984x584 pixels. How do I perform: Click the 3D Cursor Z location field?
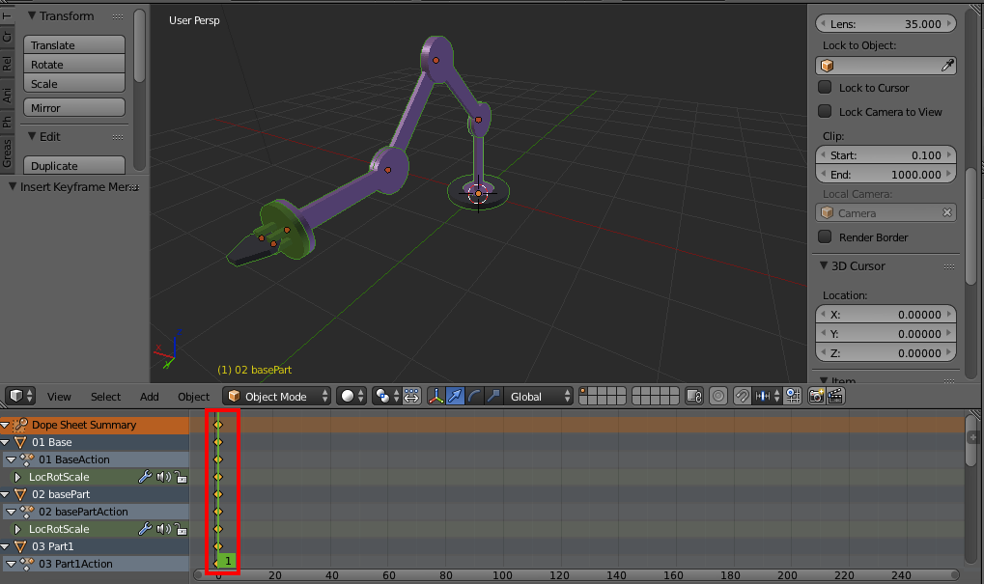886,353
